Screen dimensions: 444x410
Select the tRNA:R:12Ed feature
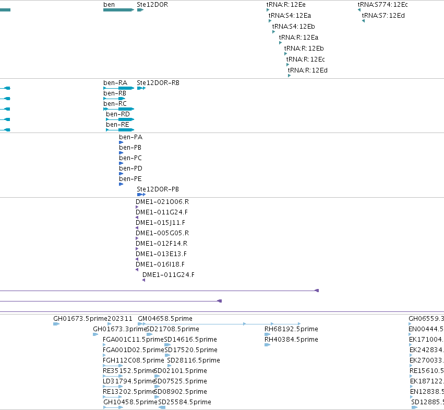(x=289, y=76)
